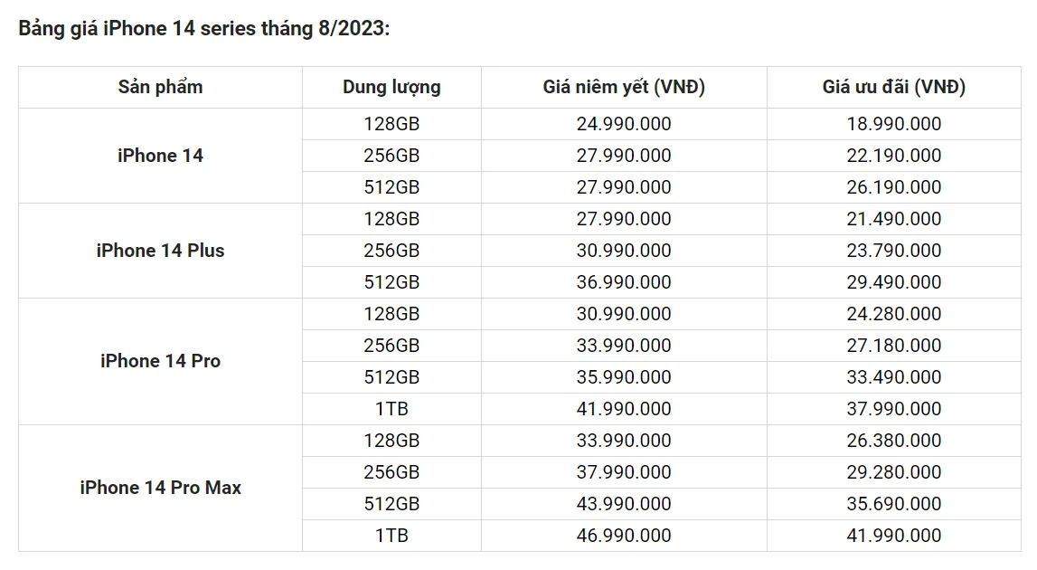Select the 'Giá niêm yết (VNĐ)' header

click(624, 87)
